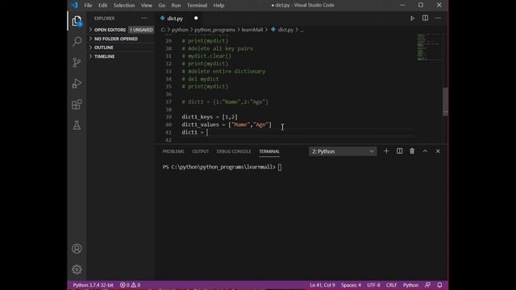Viewport: 516px width, 290px height.
Task: Open the Explorer view in activity bar
Action: (77, 21)
